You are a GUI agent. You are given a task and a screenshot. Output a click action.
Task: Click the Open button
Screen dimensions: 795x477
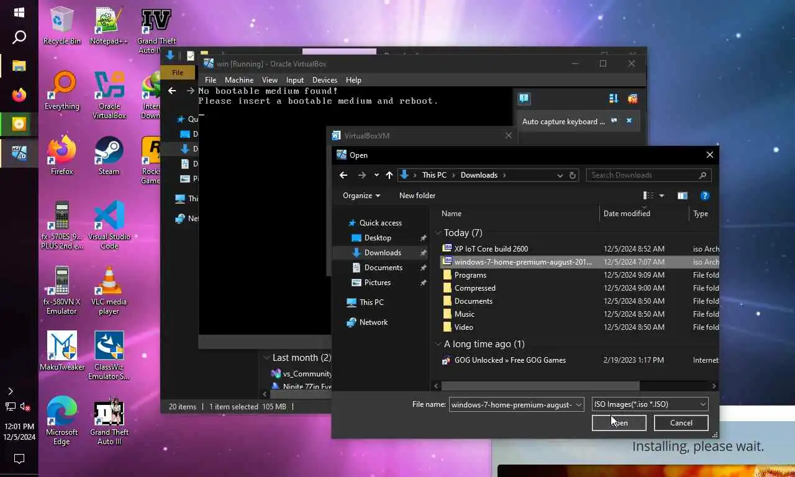click(x=619, y=423)
